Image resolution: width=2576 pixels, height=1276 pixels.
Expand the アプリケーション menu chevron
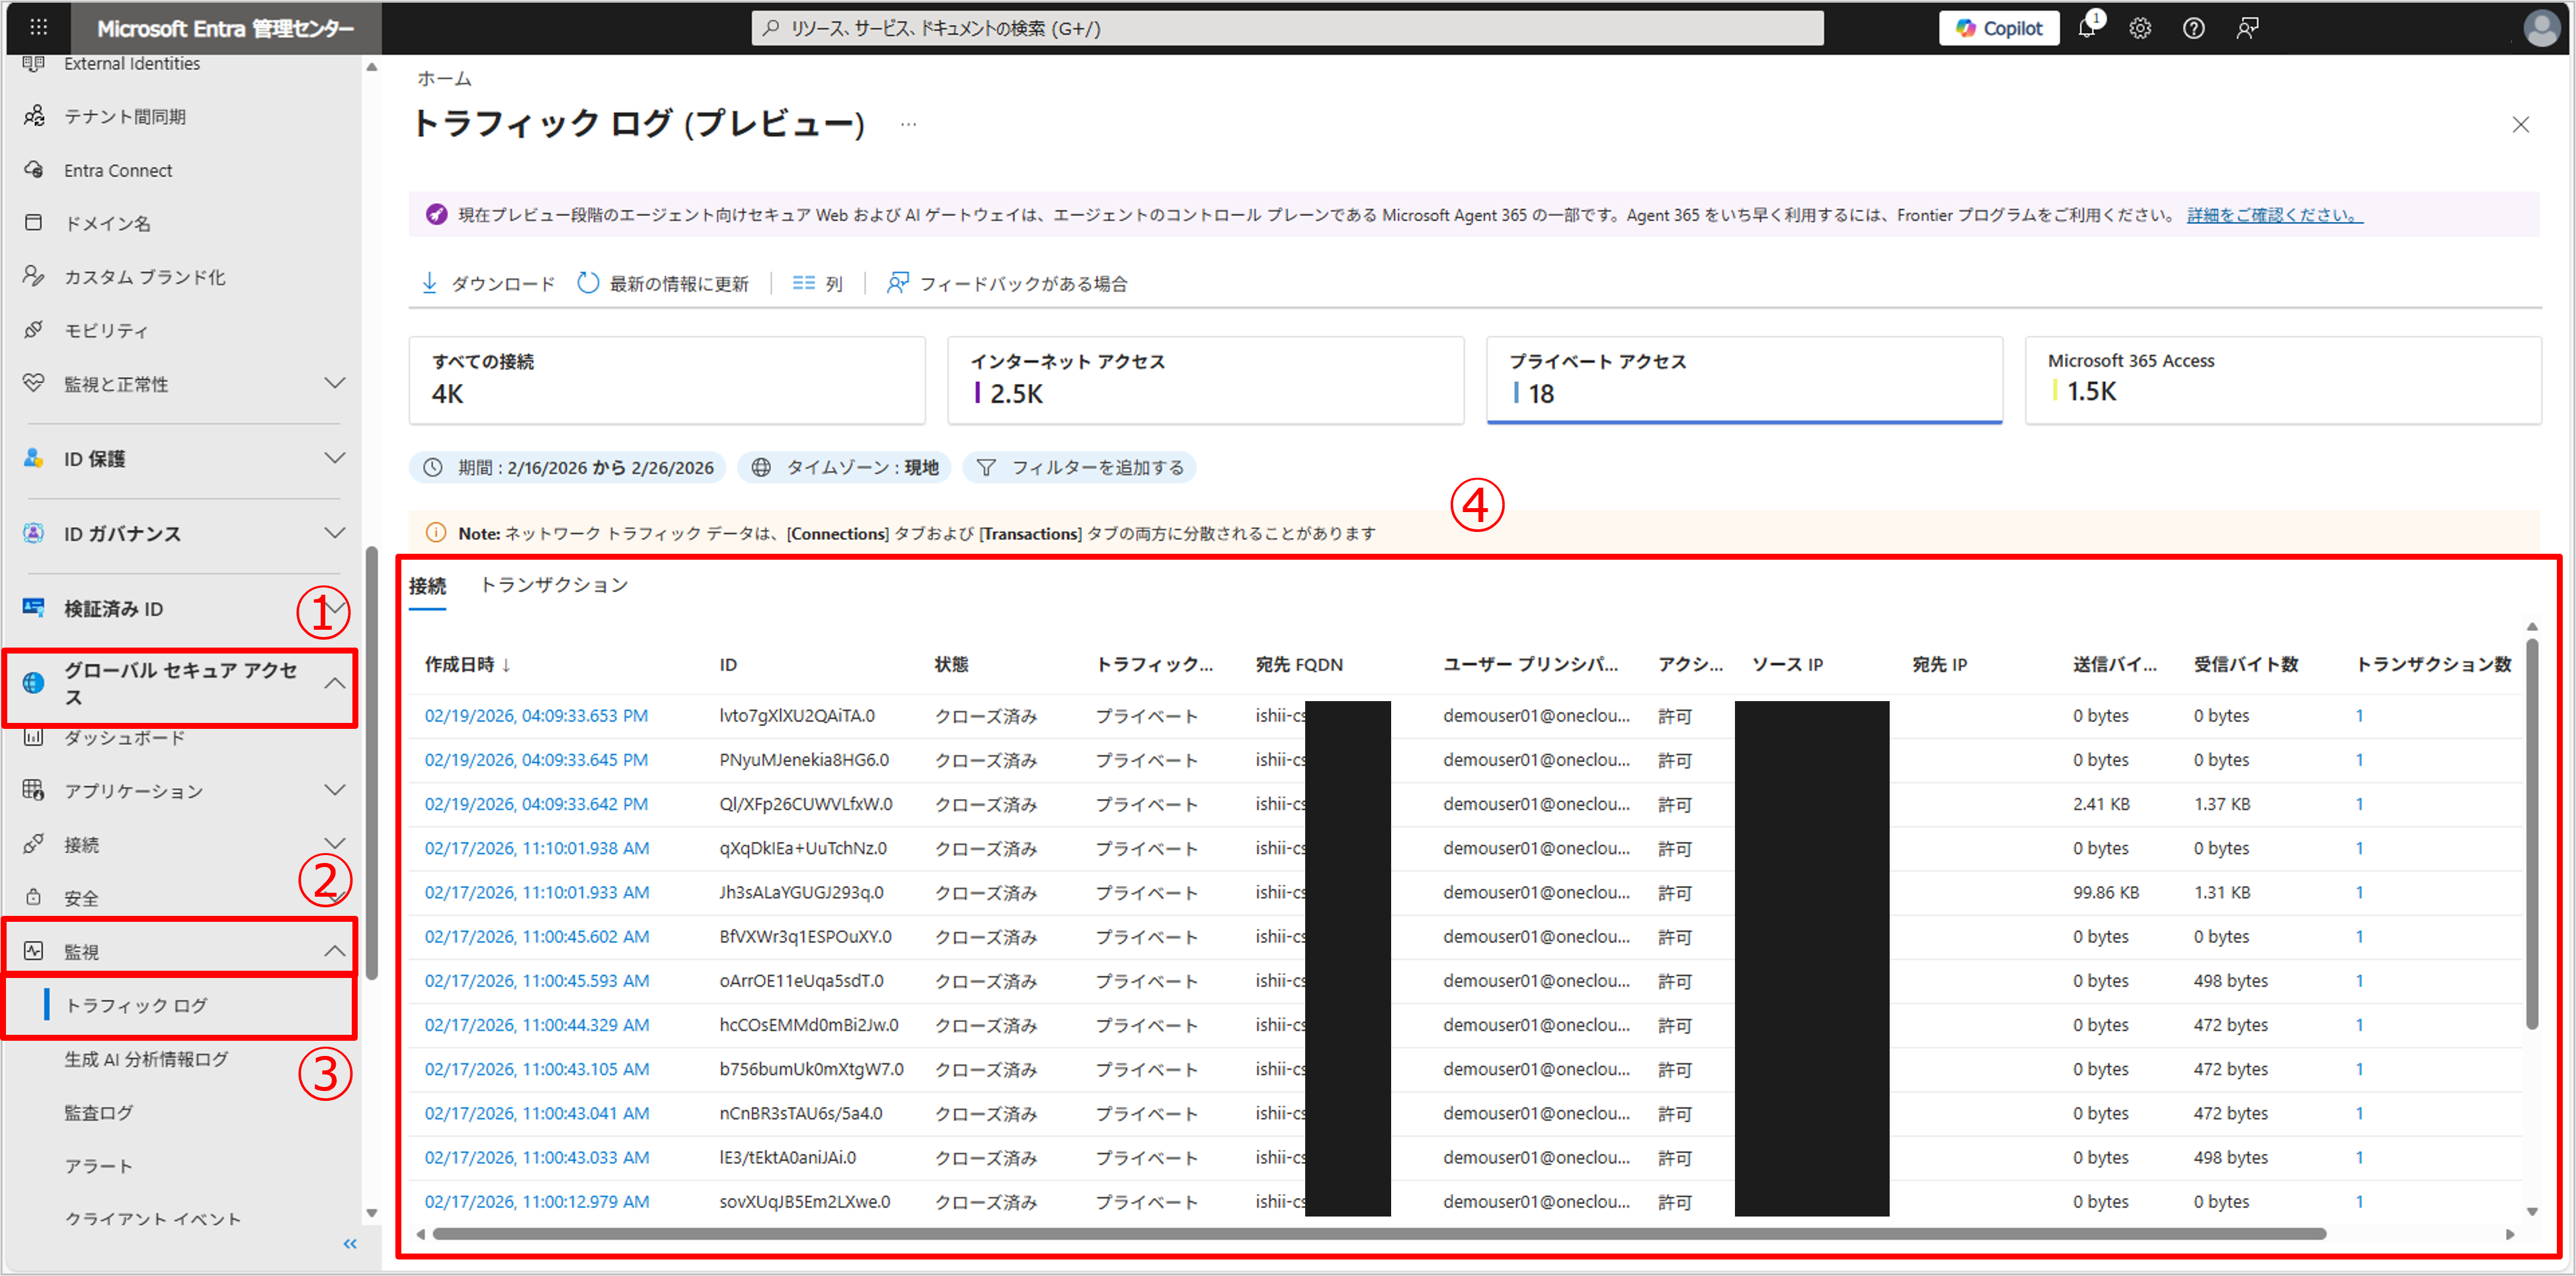pyautogui.click(x=335, y=790)
